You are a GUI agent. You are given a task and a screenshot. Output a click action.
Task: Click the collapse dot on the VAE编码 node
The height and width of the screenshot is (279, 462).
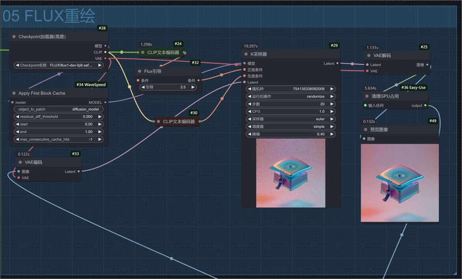20,162
